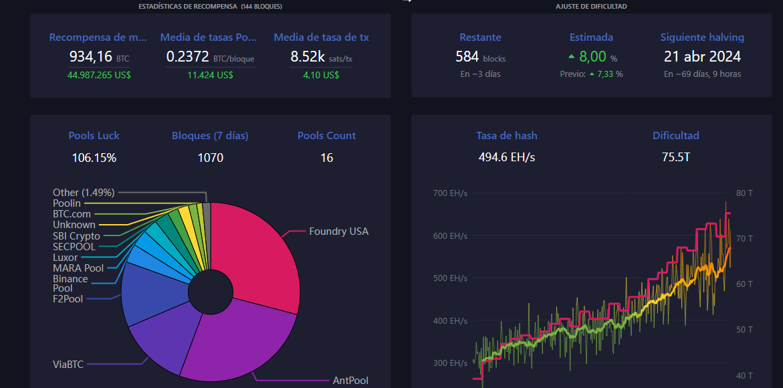Viewport: 783px width, 388px height.
Task: Click the 11.424 US$ amount
Action: pyautogui.click(x=210, y=76)
